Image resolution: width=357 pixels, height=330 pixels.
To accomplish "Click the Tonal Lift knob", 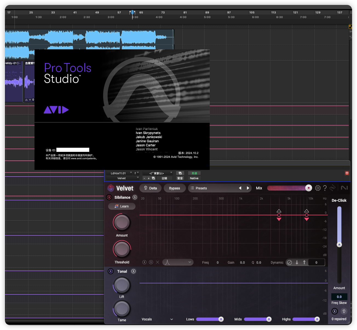I will point(122,285).
